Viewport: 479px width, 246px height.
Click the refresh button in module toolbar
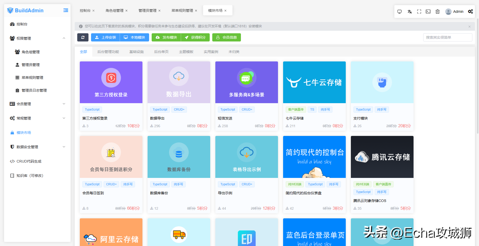pyautogui.click(x=83, y=37)
